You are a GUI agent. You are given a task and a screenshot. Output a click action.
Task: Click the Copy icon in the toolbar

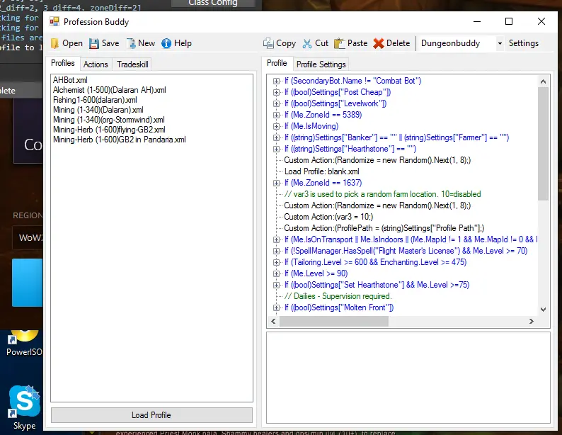click(x=268, y=43)
